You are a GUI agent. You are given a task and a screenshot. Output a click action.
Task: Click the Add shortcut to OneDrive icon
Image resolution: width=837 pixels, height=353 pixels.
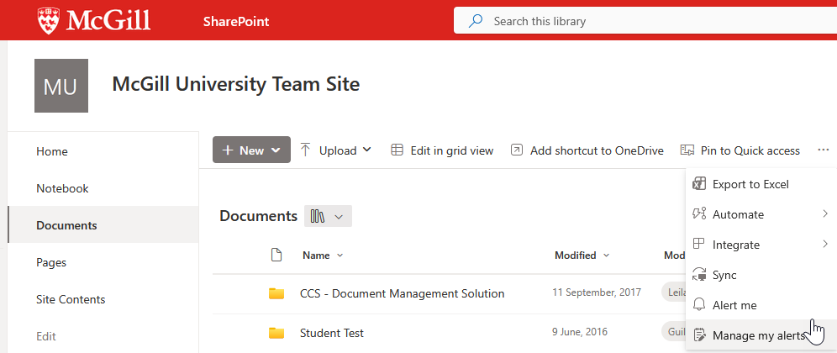517,150
